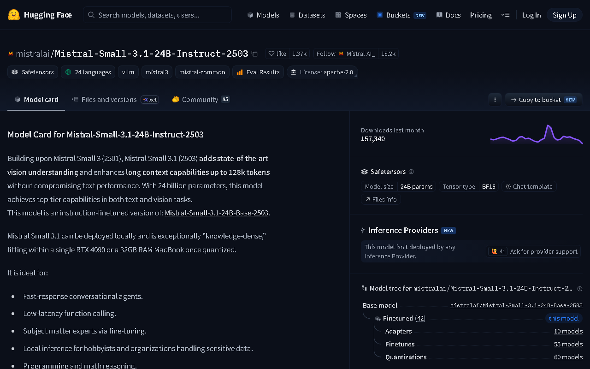
Task: Focus the search models, datasets, users field
Action: pos(157,15)
